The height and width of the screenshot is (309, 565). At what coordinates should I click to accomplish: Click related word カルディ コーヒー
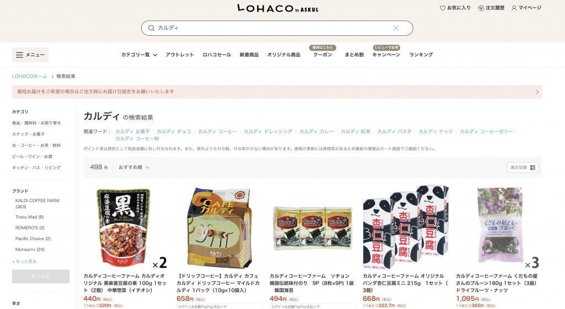pyautogui.click(x=217, y=131)
